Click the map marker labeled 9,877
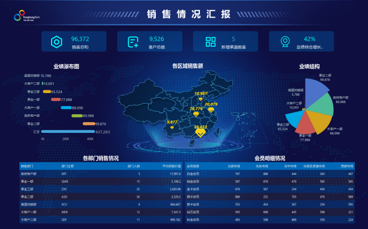The image size is (368, 229). pos(172,128)
